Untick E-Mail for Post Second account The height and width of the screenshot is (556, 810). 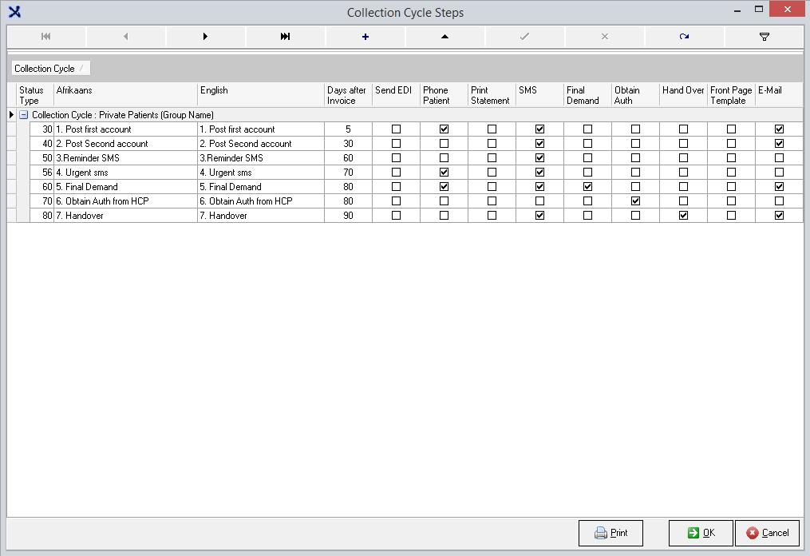[779, 144]
